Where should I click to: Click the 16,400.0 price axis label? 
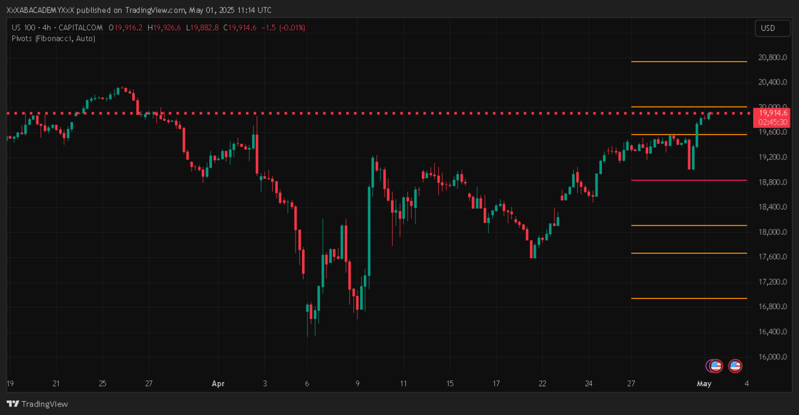click(x=773, y=332)
